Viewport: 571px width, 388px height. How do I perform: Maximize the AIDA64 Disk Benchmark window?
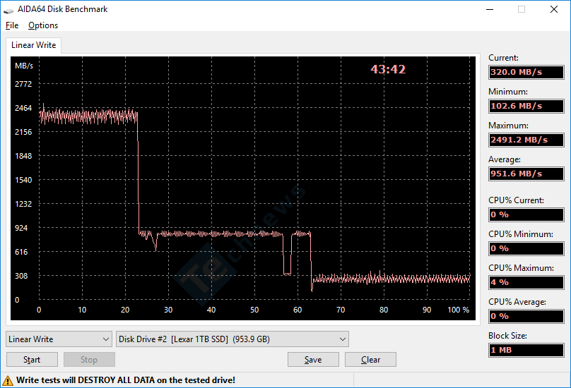point(522,9)
